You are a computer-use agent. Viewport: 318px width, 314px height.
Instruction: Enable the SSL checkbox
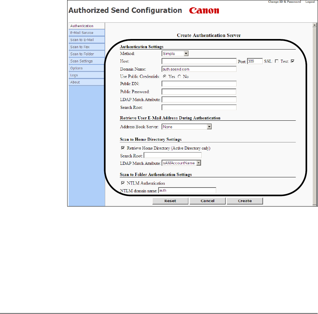point(276,61)
